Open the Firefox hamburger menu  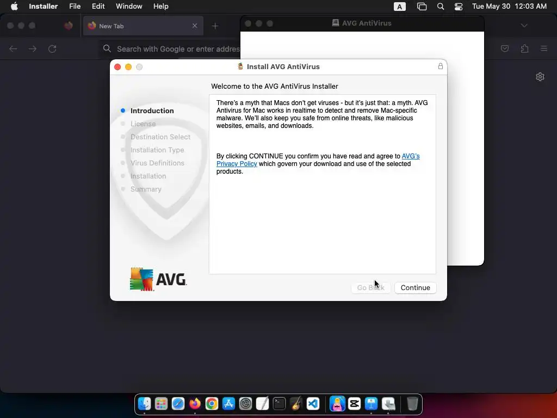coord(544,48)
